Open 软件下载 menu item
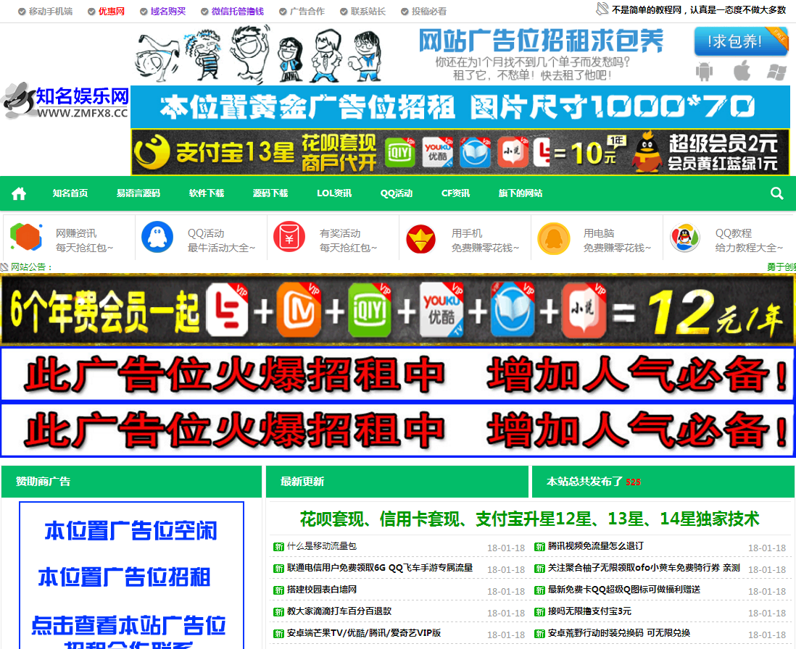The width and height of the screenshot is (796, 649). tap(207, 193)
